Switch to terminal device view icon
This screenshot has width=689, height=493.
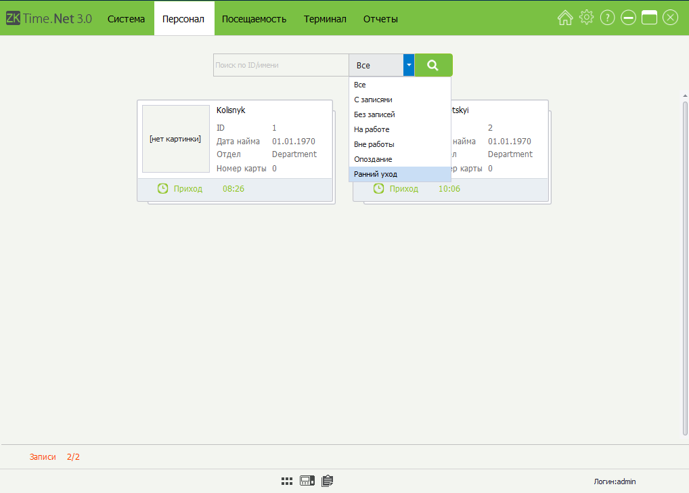tap(307, 481)
